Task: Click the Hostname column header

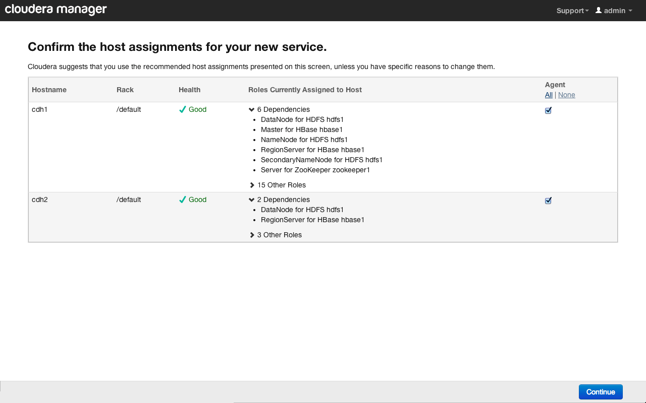Action: (49, 90)
